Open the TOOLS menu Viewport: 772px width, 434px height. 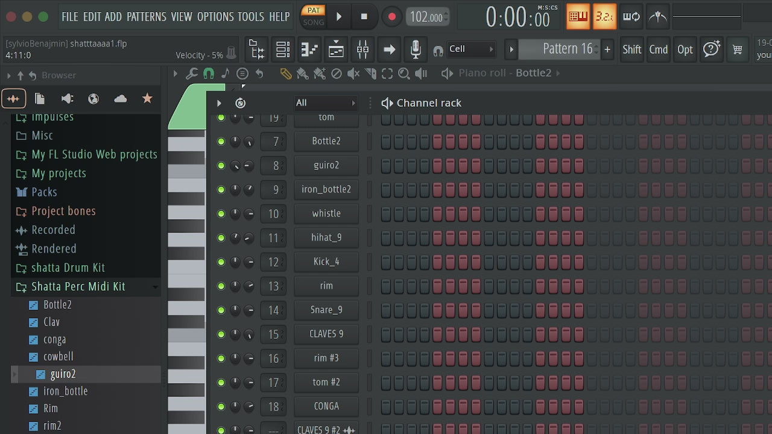[251, 16]
